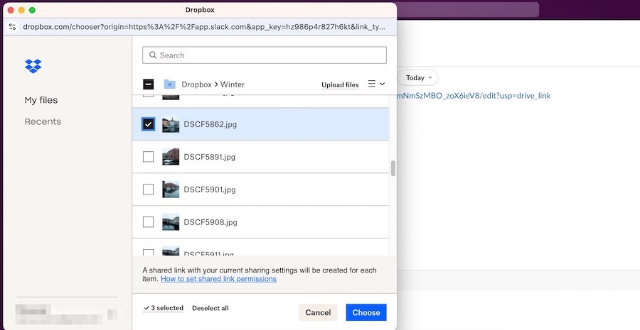Expand the view mode dropdown arrow

383,84
